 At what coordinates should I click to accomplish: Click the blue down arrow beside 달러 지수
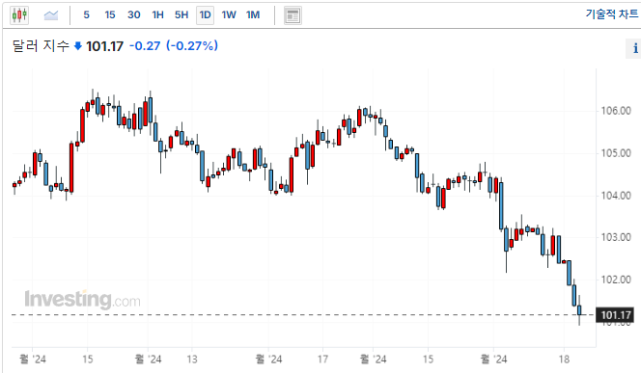coord(77,46)
